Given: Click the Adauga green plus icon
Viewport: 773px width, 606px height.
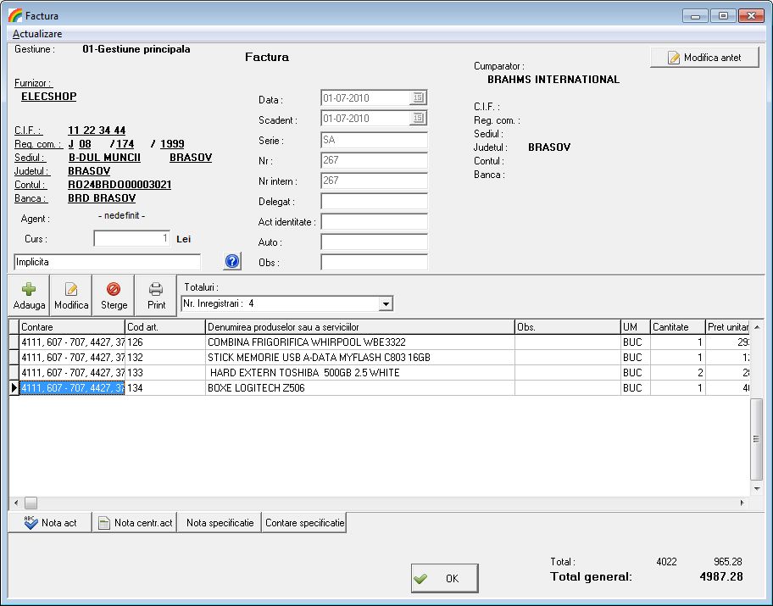Looking at the screenshot, I should pos(29,295).
